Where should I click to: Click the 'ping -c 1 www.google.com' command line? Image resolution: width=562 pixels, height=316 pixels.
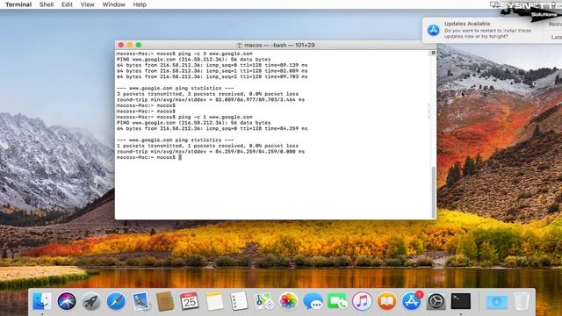(184, 117)
